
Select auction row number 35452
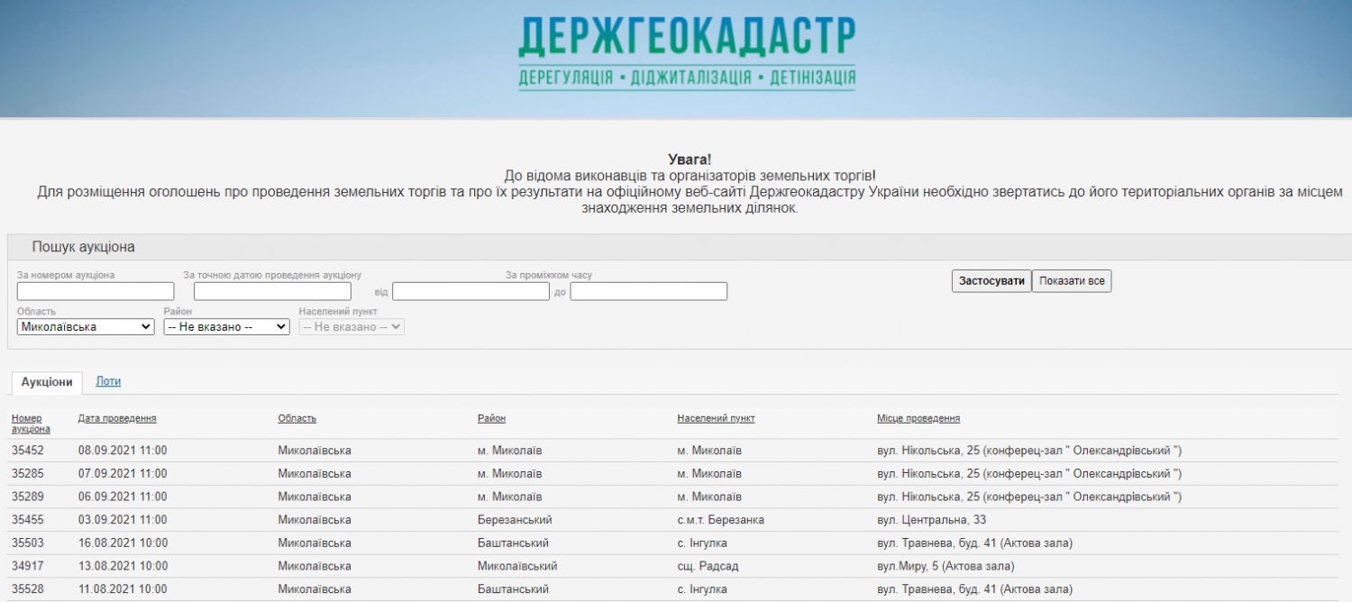(28, 451)
